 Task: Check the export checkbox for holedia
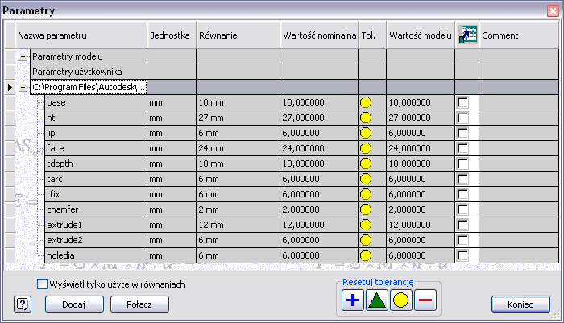pyautogui.click(x=462, y=255)
